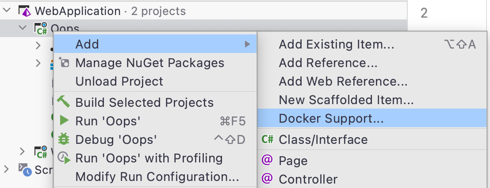Click the purple @ icon beside Page

[267, 160]
